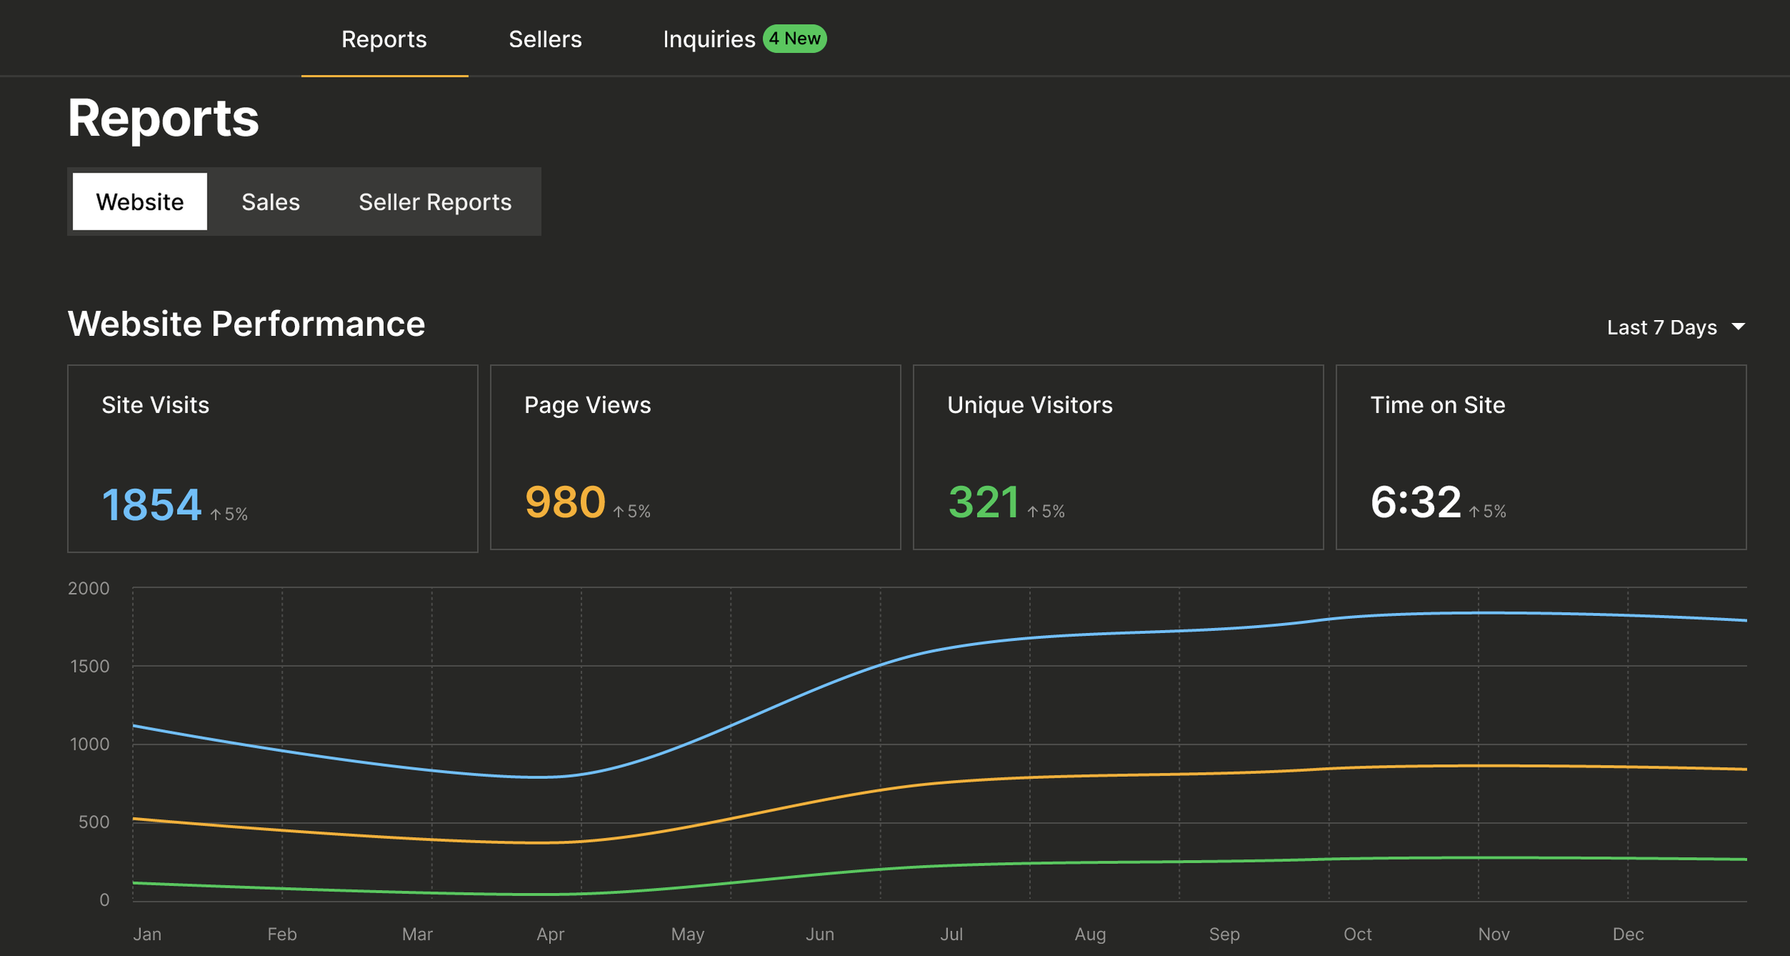The width and height of the screenshot is (1790, 956).
Task: Click the Jul label on chart axis
Action: [x=951, y=934]
